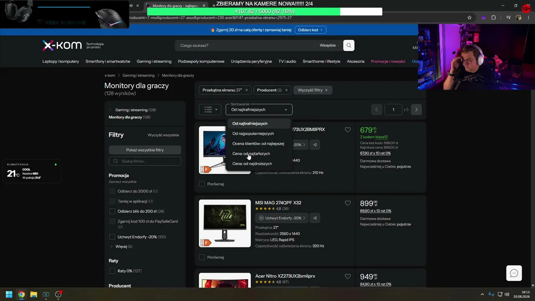535x301 pixels.
Task: Remove the Przekątna ekranu 27" filter chip
Action: [247, 90]
